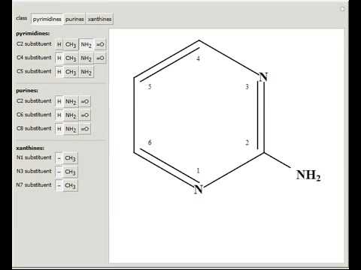
Task: Set purine C2 substituent to H
Action: (x=59, y=101)
